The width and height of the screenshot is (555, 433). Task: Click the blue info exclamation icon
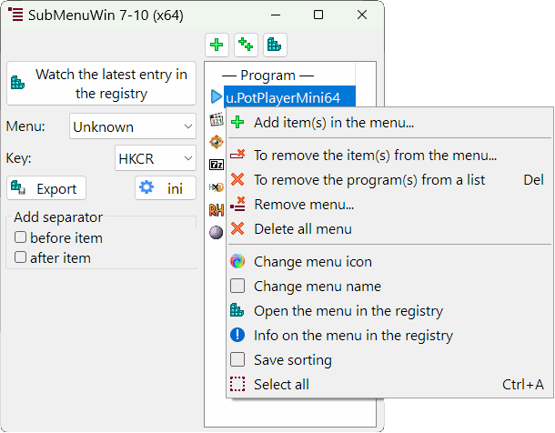[237, 336]
